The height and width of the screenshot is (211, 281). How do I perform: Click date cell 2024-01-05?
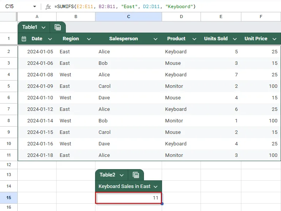pyautogui.click(x=37, y=52)
